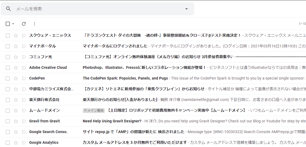Image resolution: width=306 pixels, height=147 pixels.
Task: Check the 中部電力ミライズ email checkbox
Action: (8, 89)
